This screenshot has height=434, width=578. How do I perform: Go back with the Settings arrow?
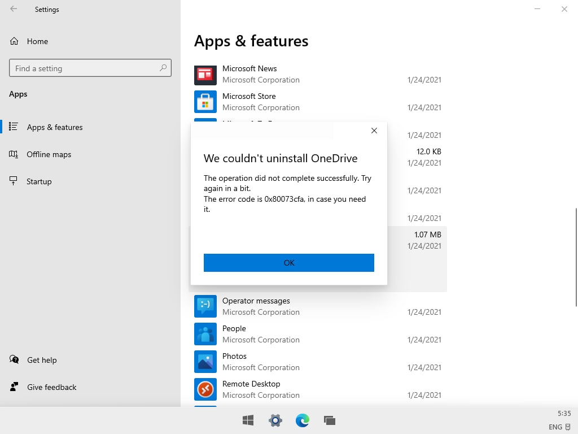pyautogui.click(x=14, y=9)
